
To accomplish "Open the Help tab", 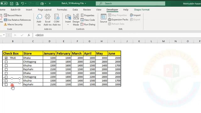I will pos(126,10).
